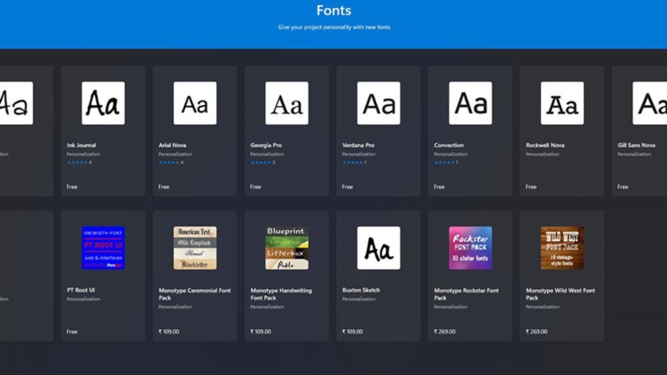Click the Free price on Arial Nova
This screenshot has height=375, width=667.
coord(164,187)
